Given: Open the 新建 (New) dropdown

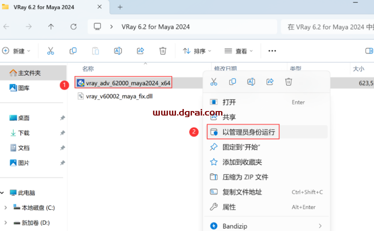Looking at the screenshot, I should click(16, 51).
